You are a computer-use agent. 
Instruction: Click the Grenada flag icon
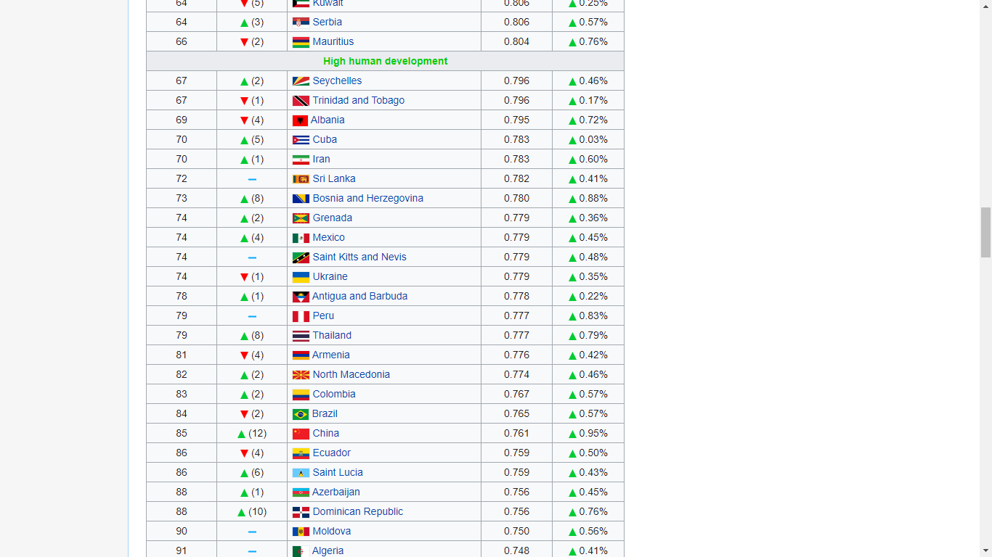click(301, 218)
